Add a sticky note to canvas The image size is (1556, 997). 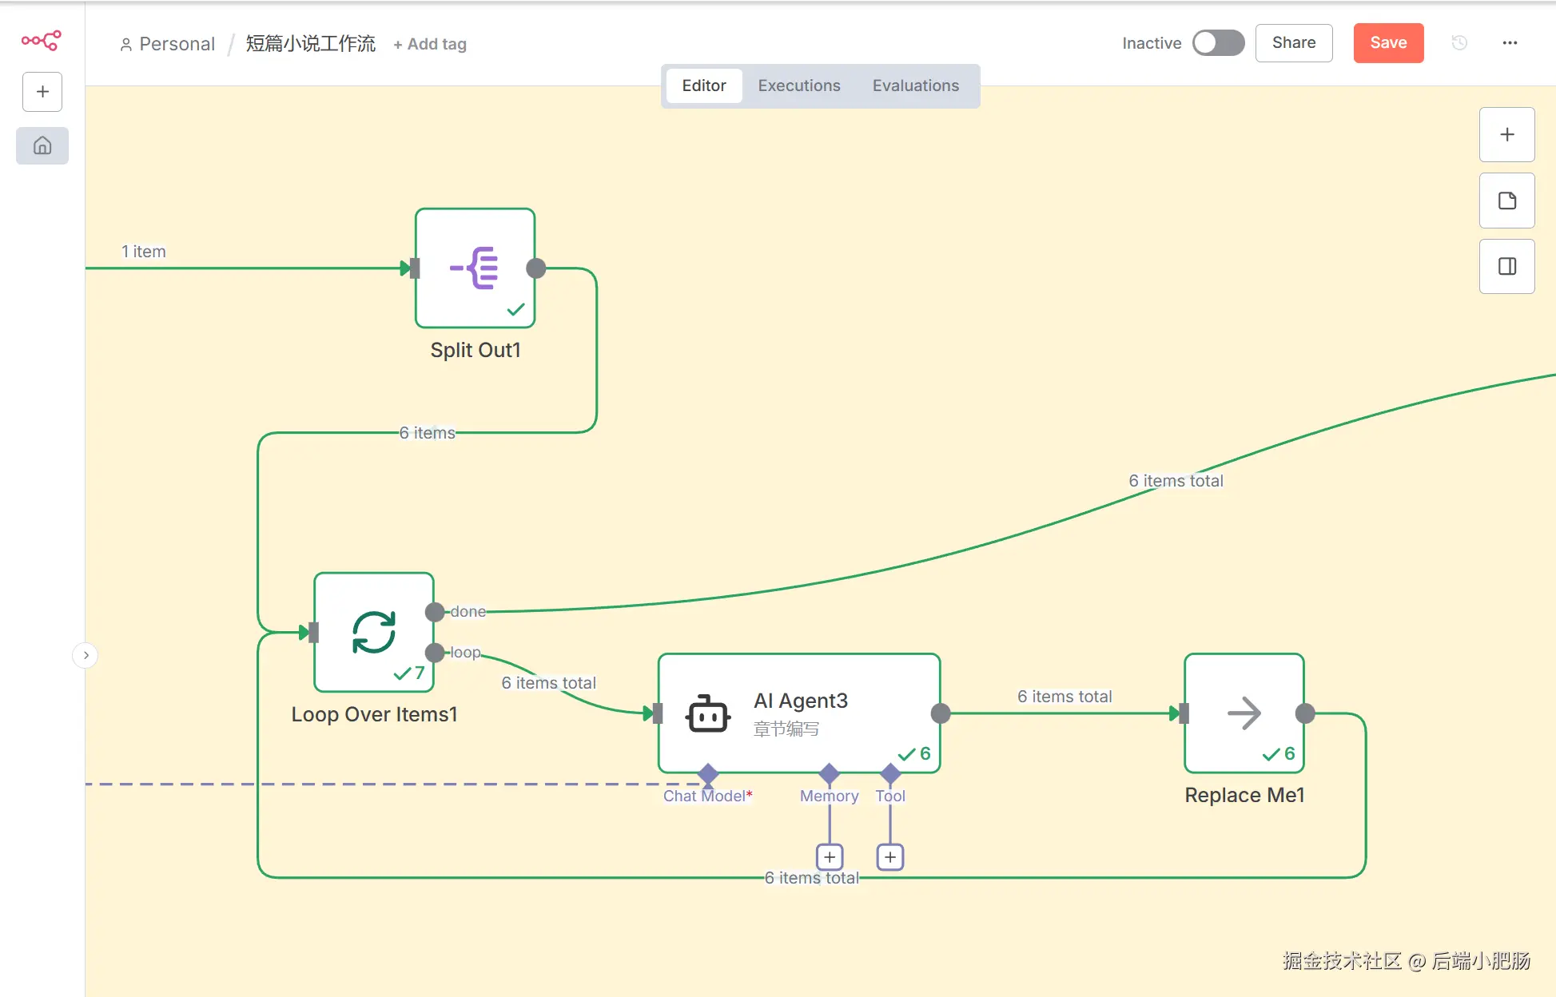click(x=1506, y=201)
